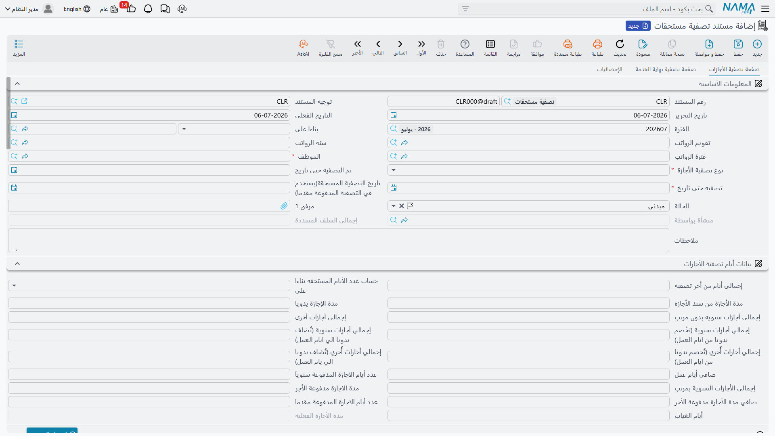
Task: Click the حذف (Delete) trash icon
Action: (x=441, y=44)
